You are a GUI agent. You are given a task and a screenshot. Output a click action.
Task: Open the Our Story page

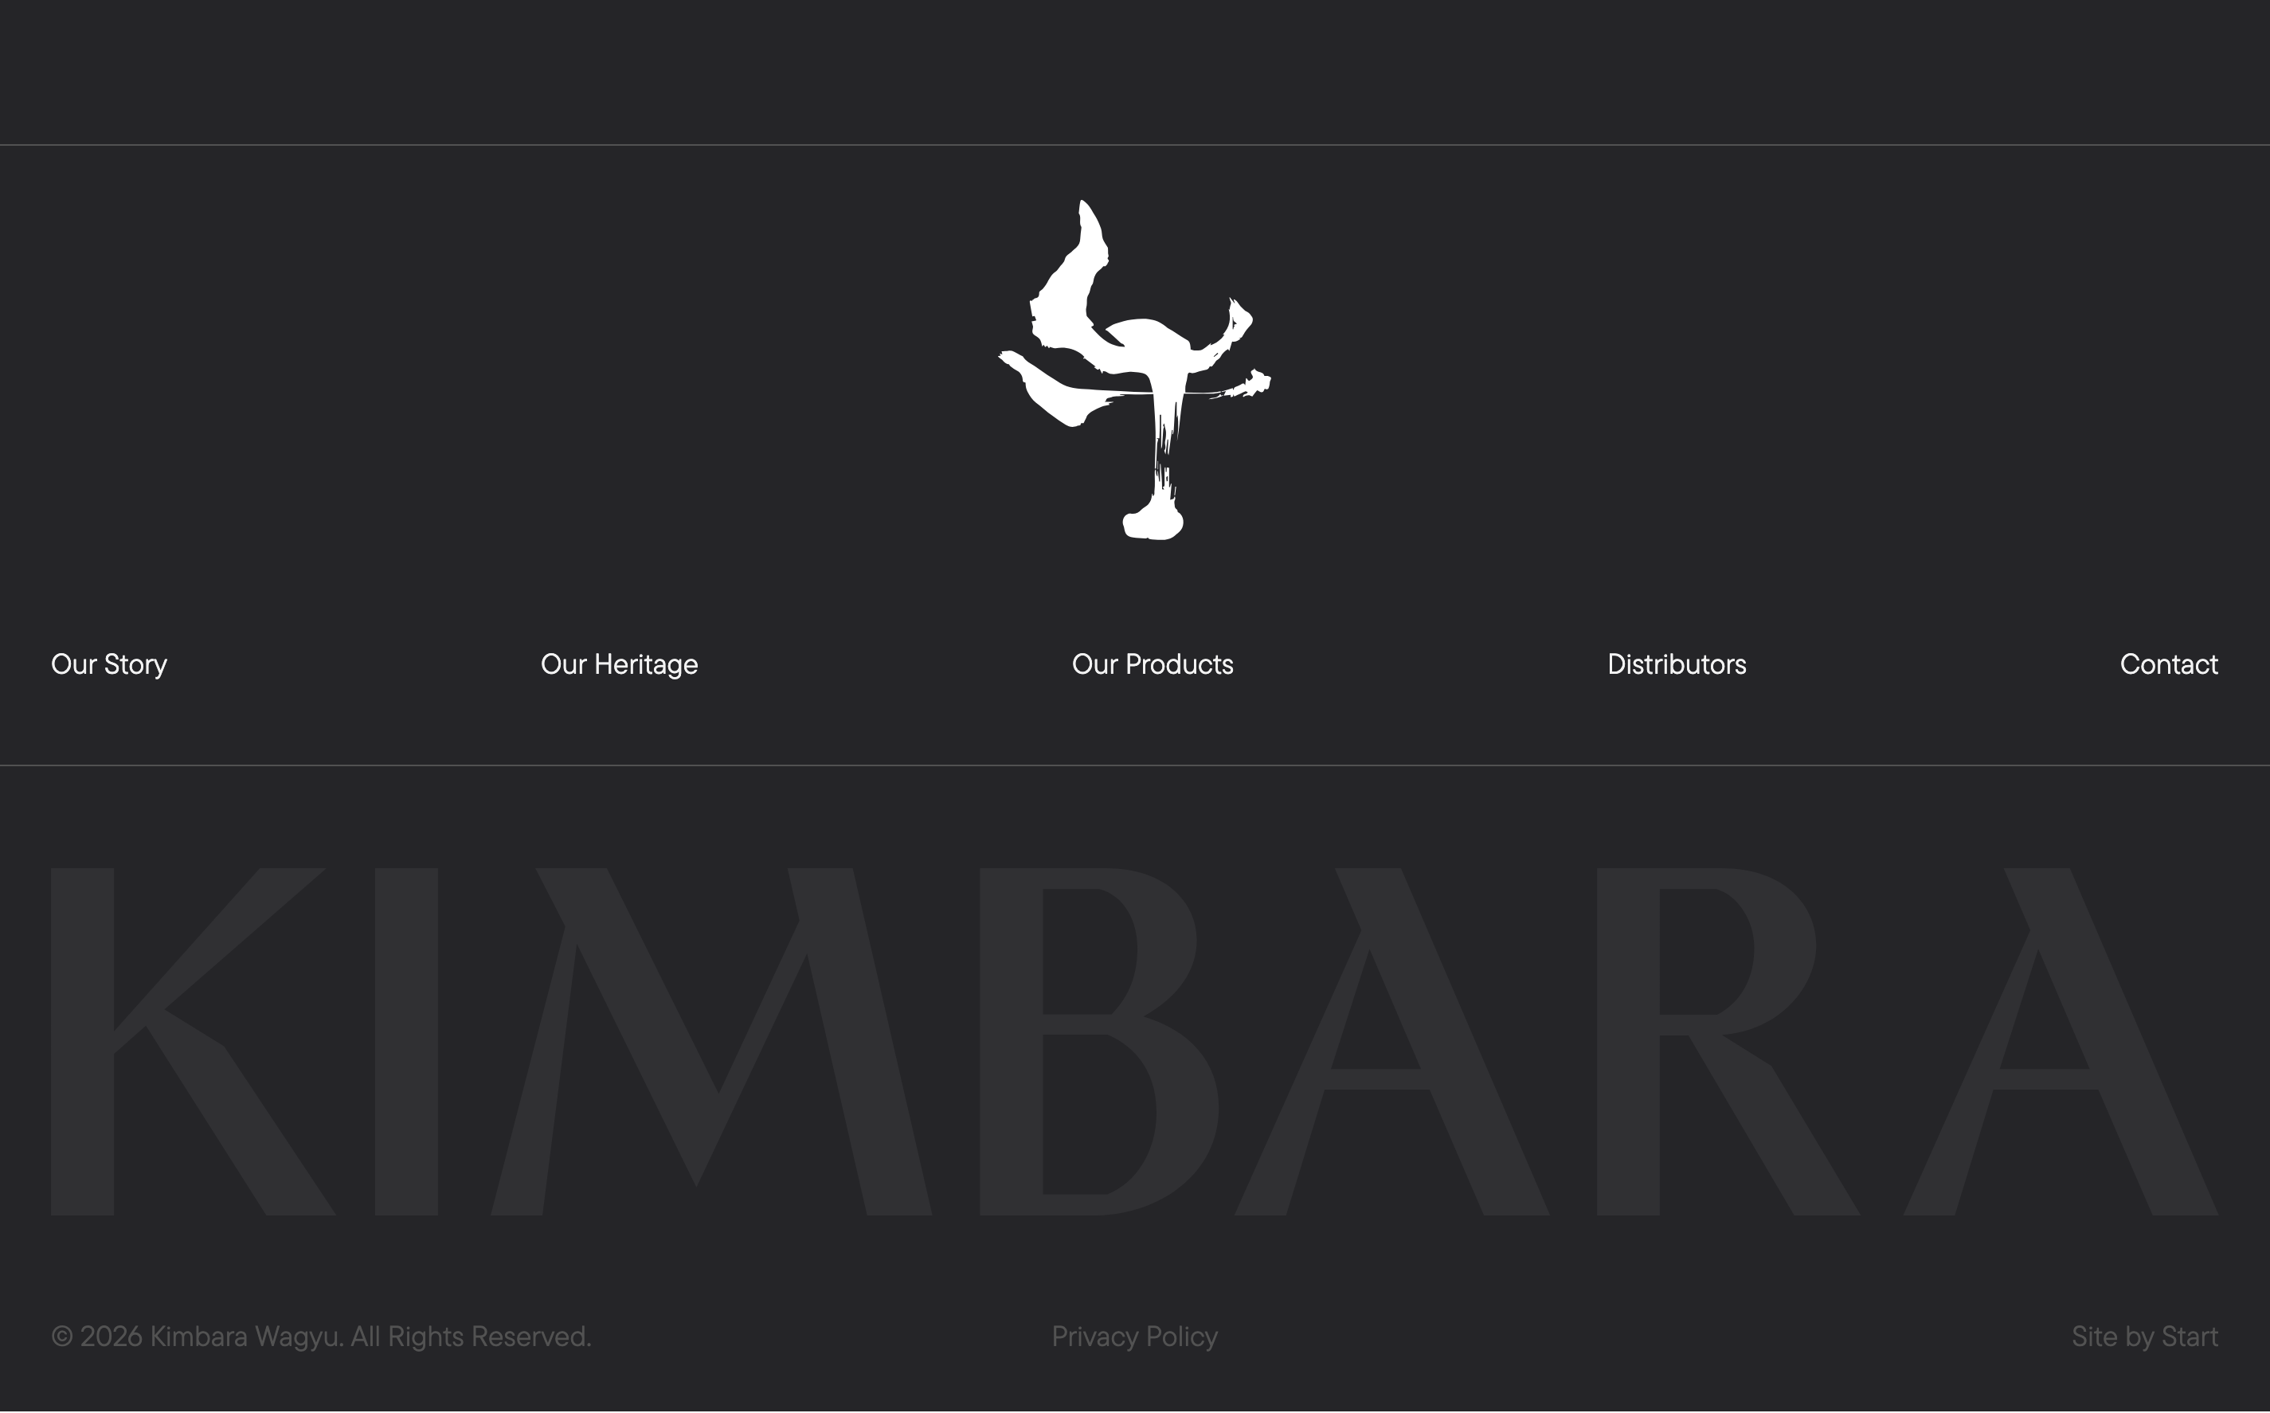[109, 664]
